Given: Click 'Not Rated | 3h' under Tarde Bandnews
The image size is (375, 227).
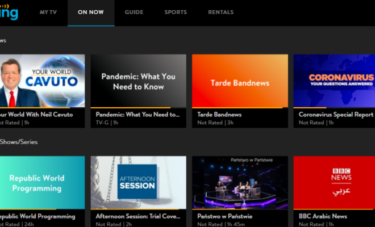Looking at the screenshot, I should (215, 123).
